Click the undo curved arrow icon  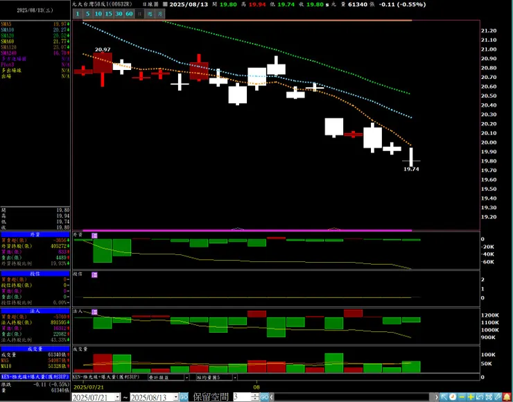tap(480, 397)
